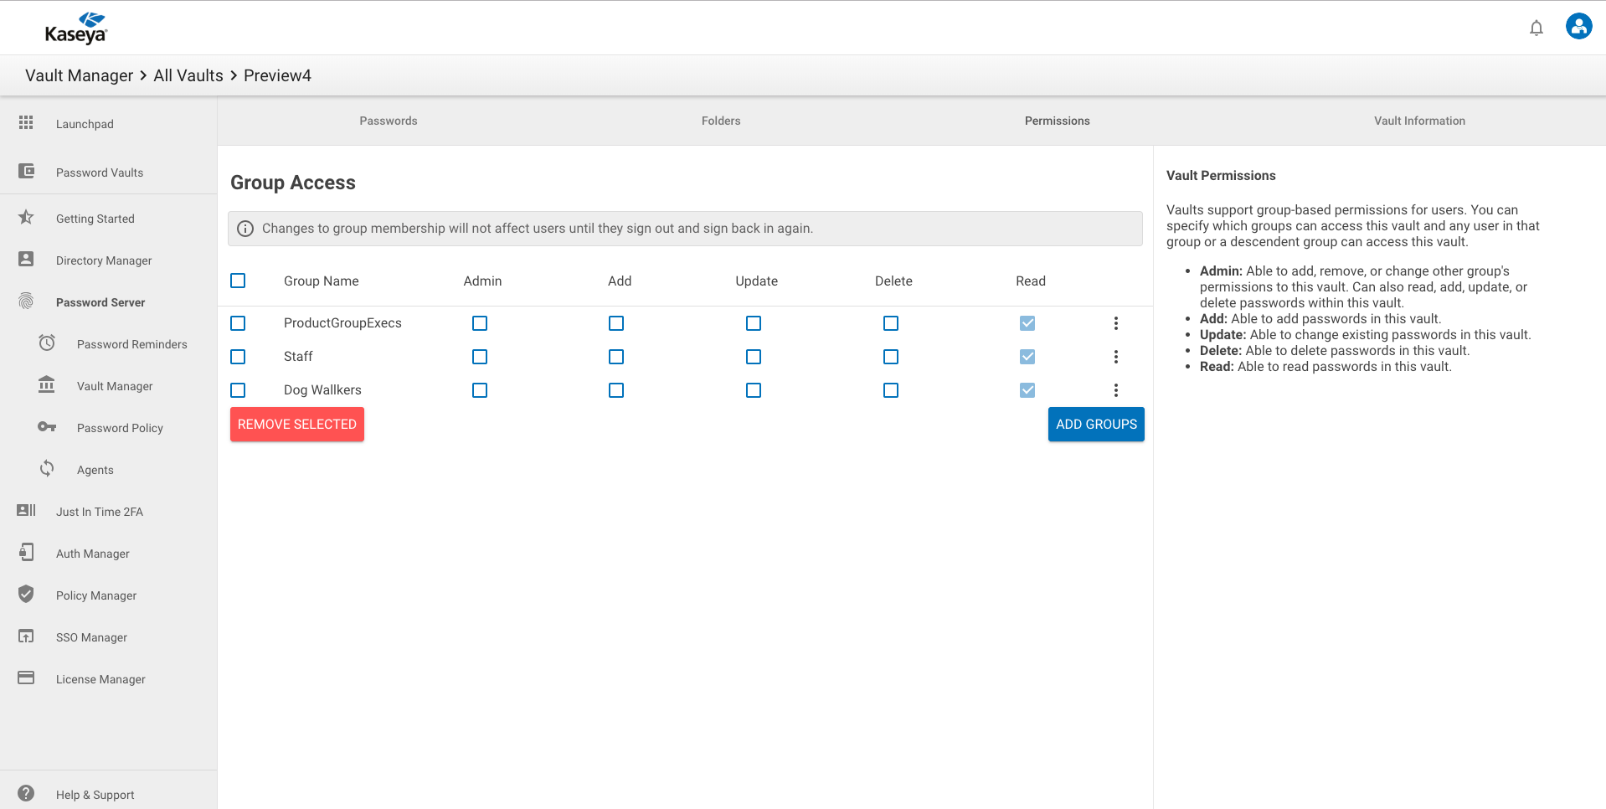
Task: Click the Password Policy key icon
Action: coord(47,426)
